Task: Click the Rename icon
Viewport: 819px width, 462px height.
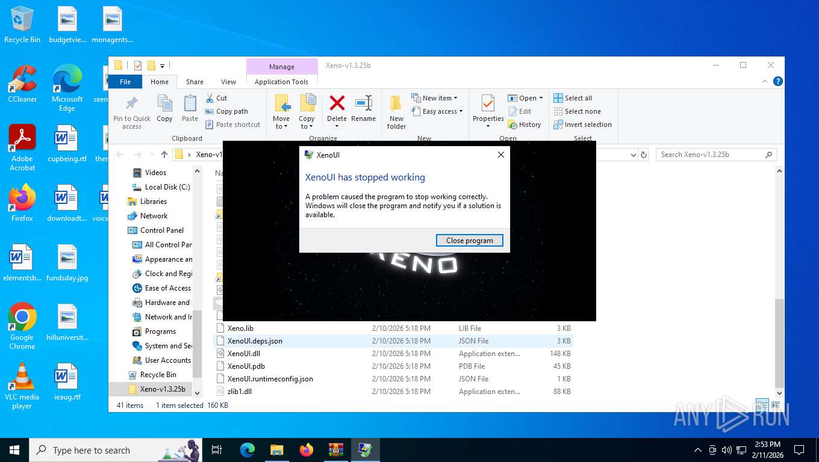Action: tap(363, 103)
